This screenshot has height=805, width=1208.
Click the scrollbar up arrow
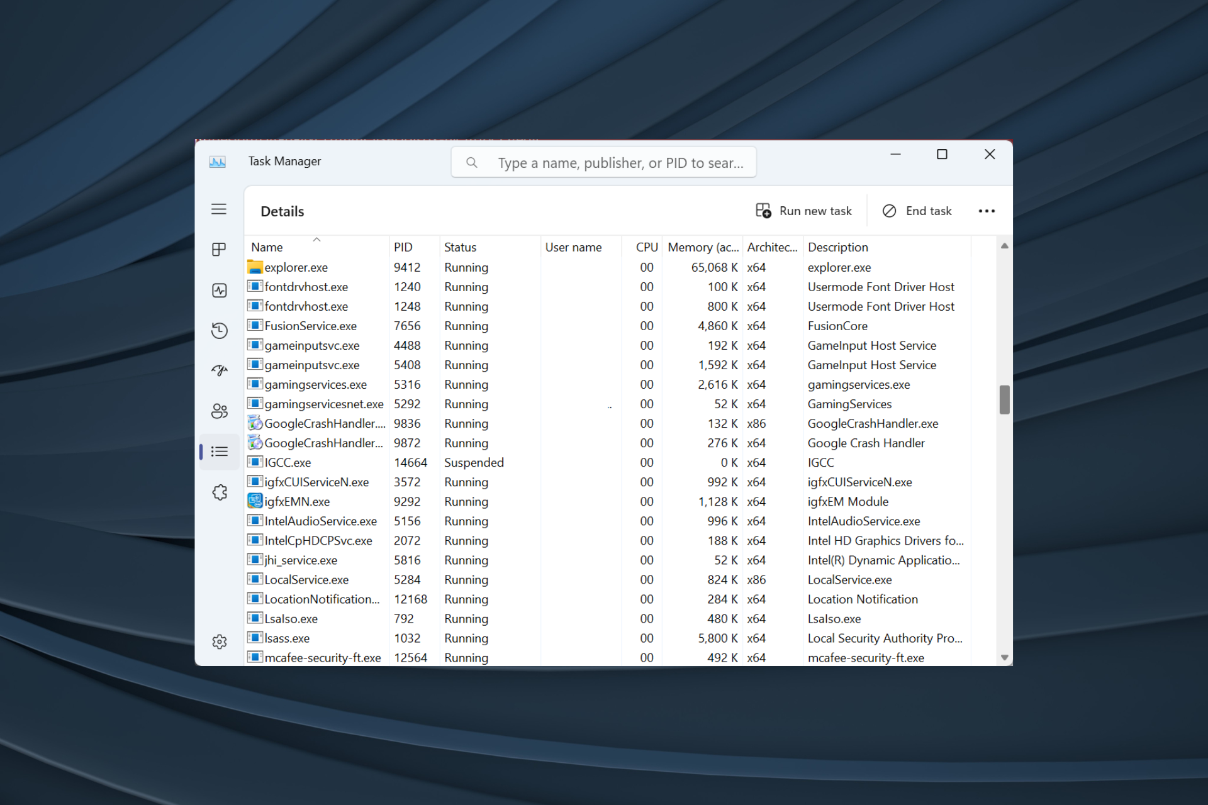tap(1005, 246)
